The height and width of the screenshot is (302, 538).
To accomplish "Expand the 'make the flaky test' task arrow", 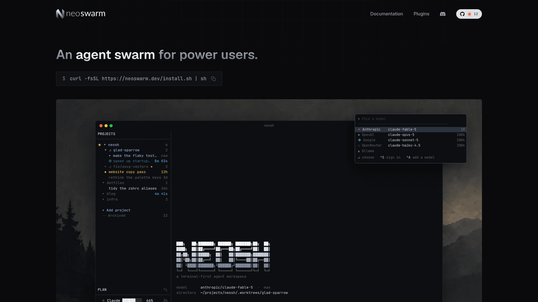I will tap(110, 156).
